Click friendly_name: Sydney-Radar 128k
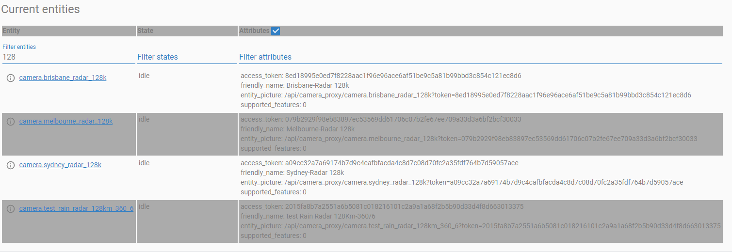Viewport: 732px width, 252px height. point(293,173)
